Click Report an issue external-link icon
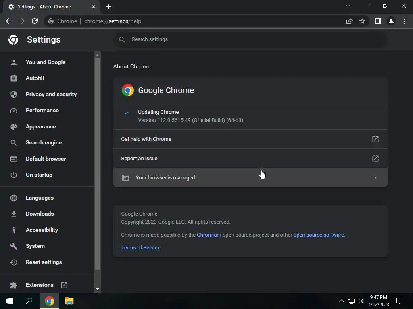The width and height of the screenshot is (413, 309). click(375, 159)
